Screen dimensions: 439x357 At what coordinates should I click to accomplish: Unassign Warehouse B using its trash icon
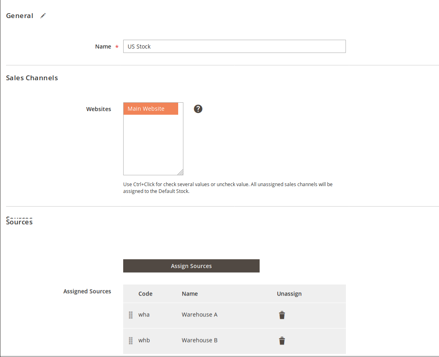point(282,341)
